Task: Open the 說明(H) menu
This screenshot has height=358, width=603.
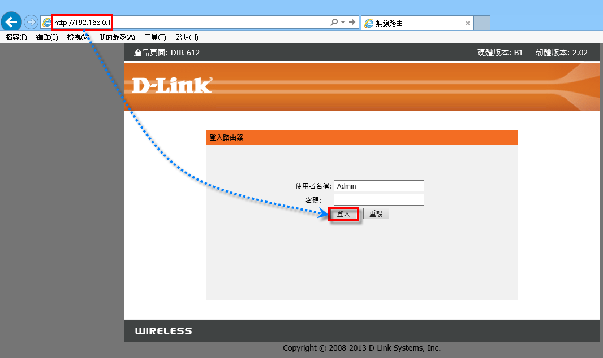Action: tap(187, 37)
